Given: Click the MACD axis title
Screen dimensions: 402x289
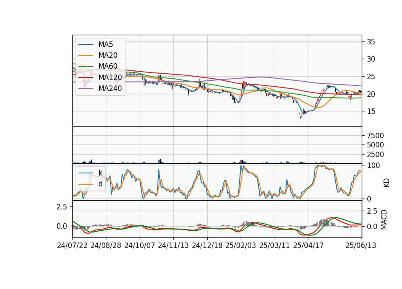Looking at the screenshot, I should coord(384,219).
